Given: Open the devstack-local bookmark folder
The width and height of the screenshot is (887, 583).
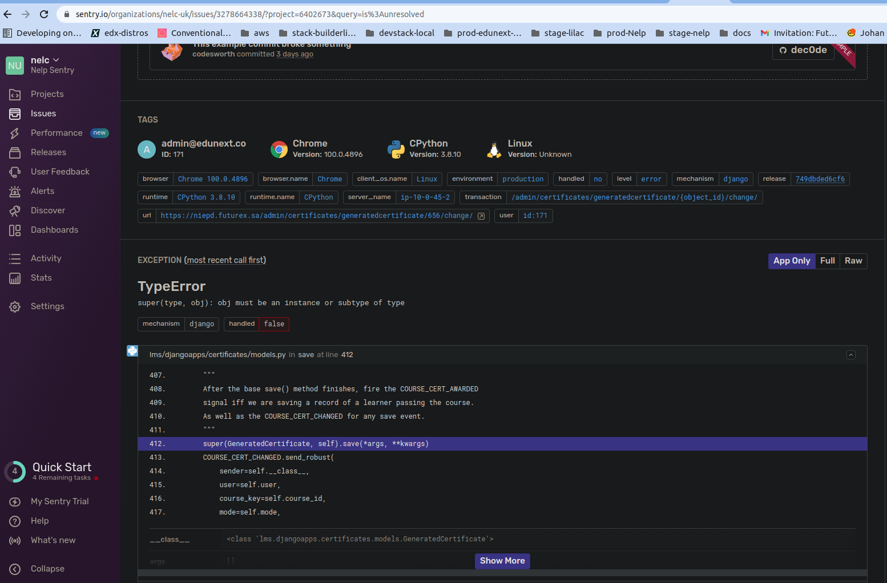Looking at the screenshot, I should tap(400, 33).
